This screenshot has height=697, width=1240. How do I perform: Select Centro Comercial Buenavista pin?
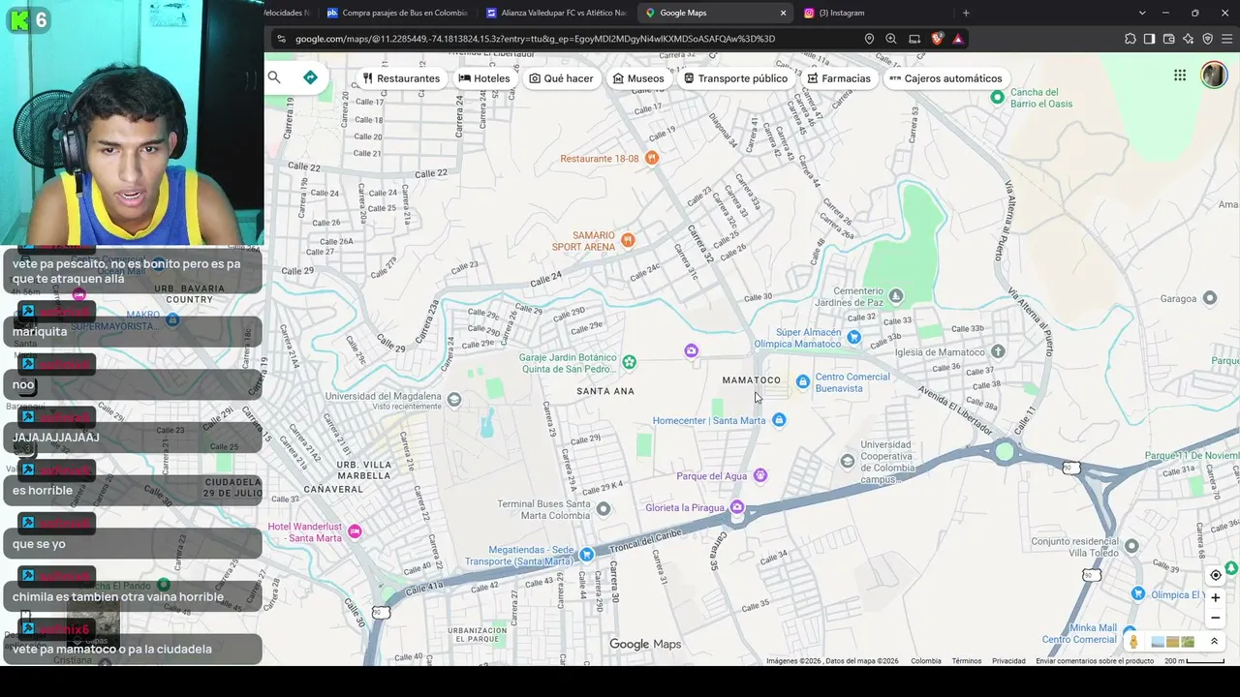802,382
